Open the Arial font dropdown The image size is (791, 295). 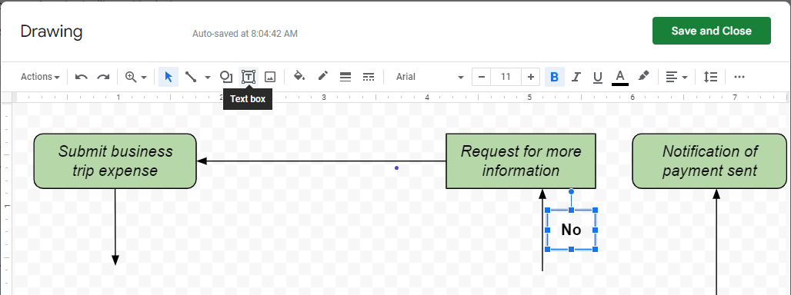pyautogui.click(x=429, y=77)
